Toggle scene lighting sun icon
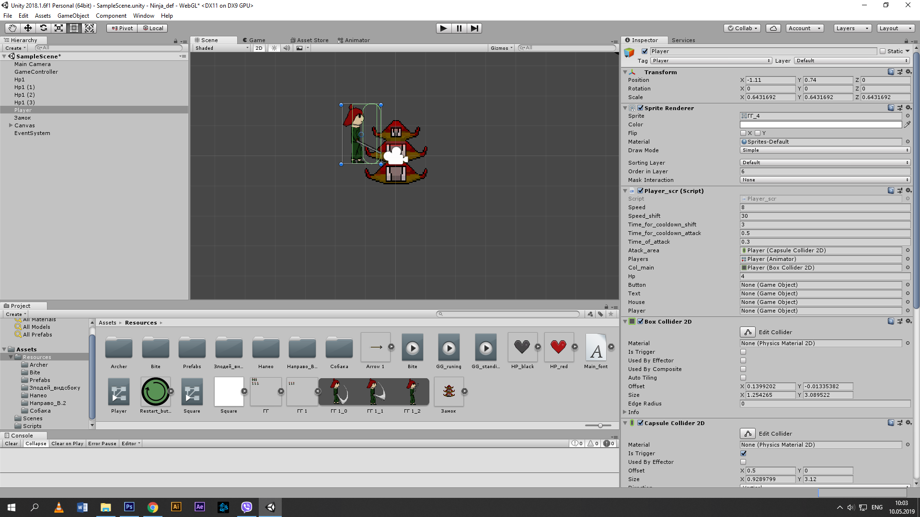The image size is (920, 517). click(x=274, y=48)
